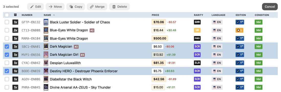Click the archive box icon in header
The width and height of the screenshot is (281, 92).
15,15
